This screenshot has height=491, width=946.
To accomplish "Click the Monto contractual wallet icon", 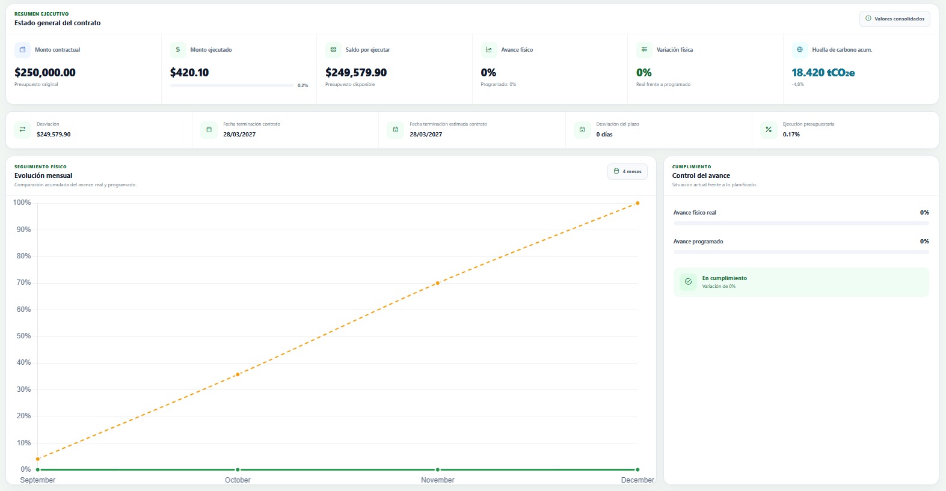I will (x=23, y=50).
